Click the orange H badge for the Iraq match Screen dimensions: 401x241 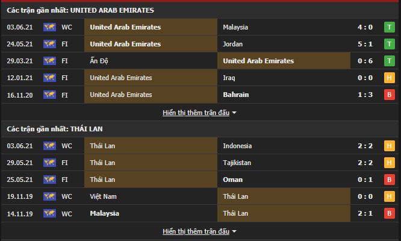pos(390,78)
